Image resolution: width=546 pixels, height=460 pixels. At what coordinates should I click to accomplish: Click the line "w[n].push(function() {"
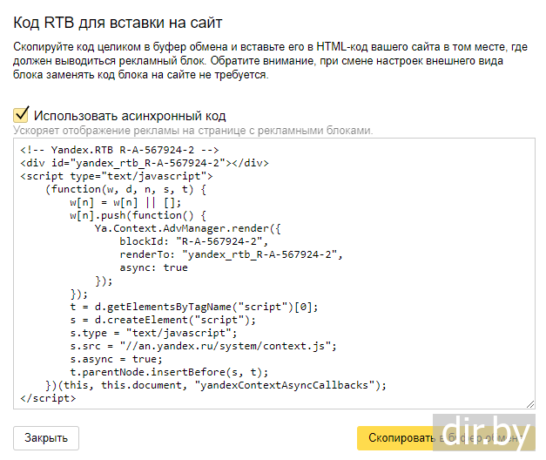tap(138, 216)
